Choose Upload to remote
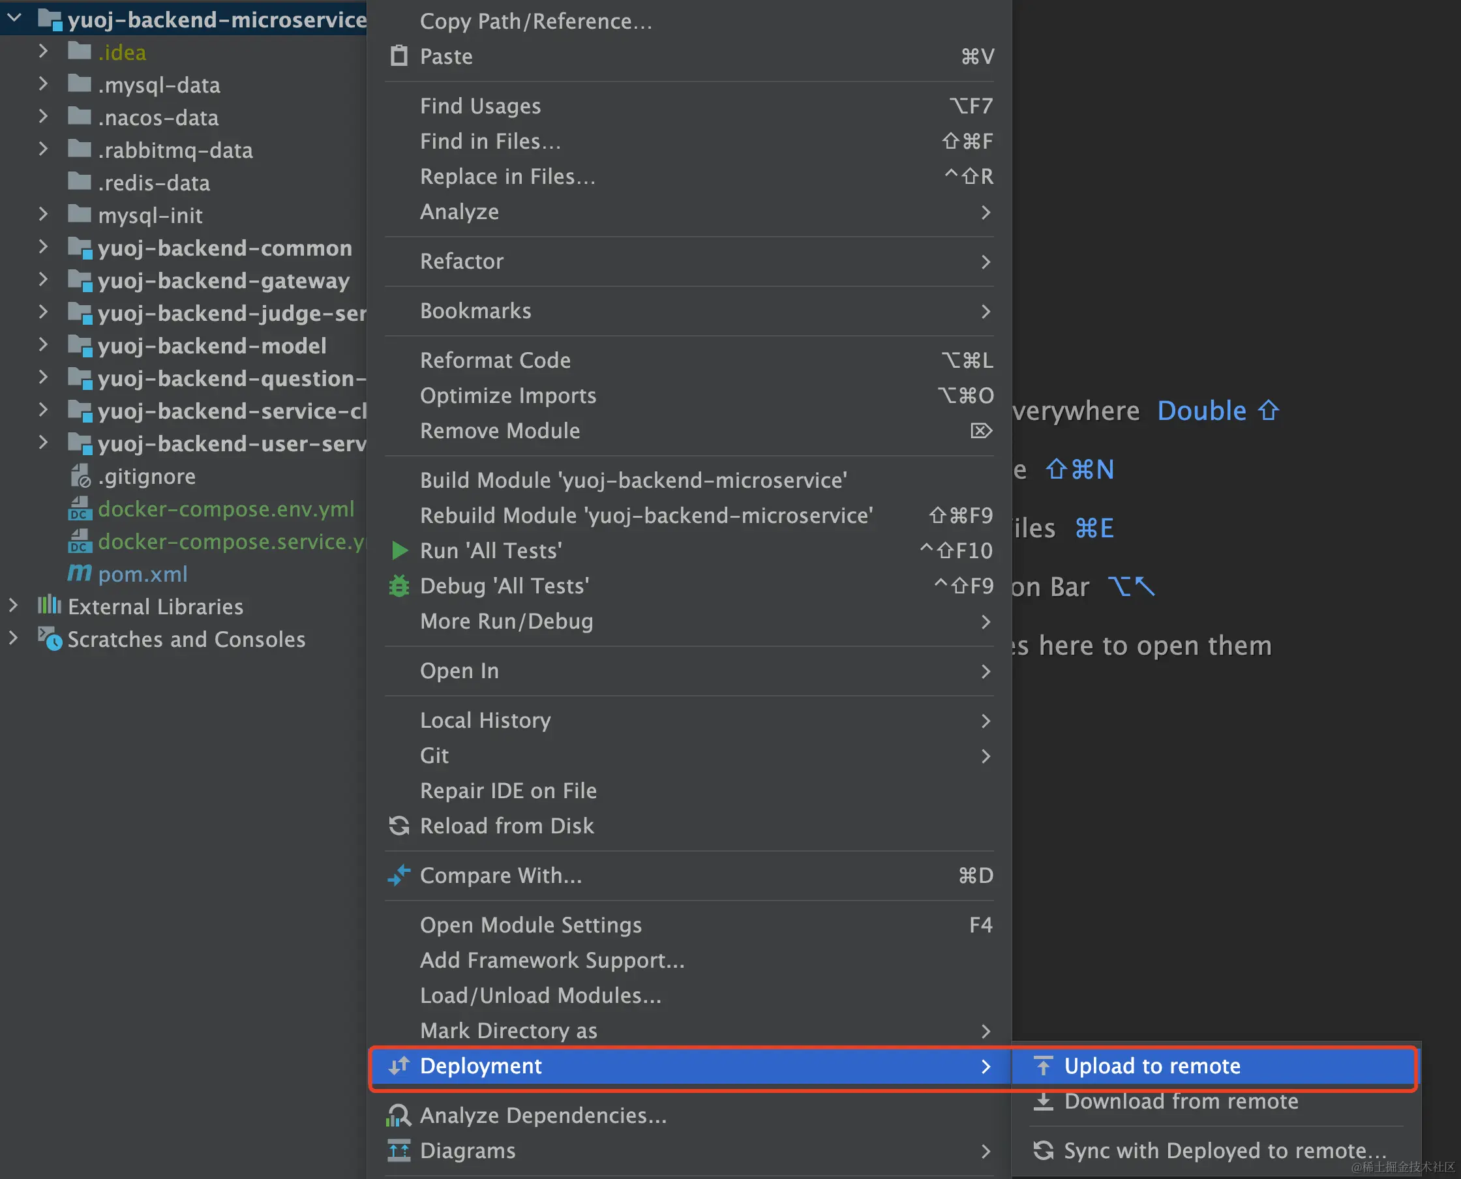Image resolution: width=1461 pixels, height=1179 pixels. [x=1152, y=1066]
